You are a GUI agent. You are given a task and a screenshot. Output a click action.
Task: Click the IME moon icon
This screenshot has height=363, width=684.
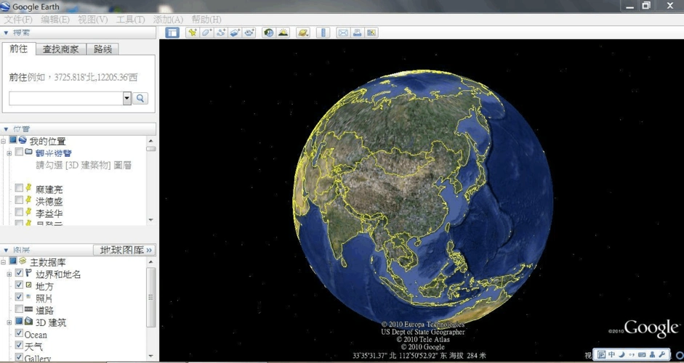click(x=621, y=354)
